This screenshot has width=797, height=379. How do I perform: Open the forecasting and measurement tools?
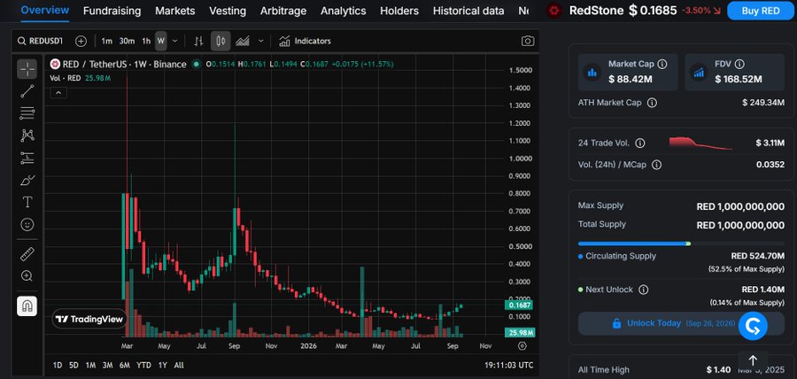(x=27, y=158)
